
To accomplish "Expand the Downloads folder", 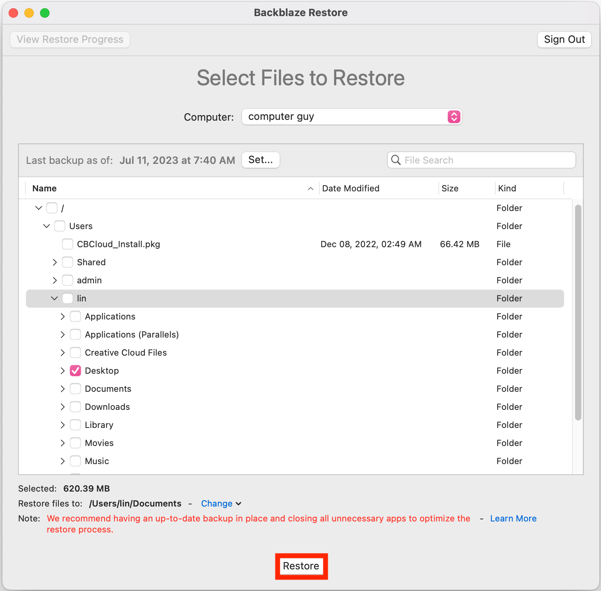I will coord(62,407).
